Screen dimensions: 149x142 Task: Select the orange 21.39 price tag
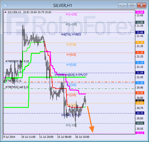pyautogui.click(x=140, y=42)
